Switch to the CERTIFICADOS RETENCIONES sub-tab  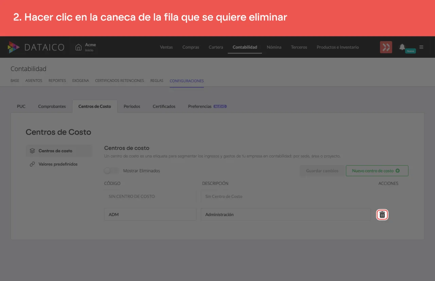tap(120, 81)
